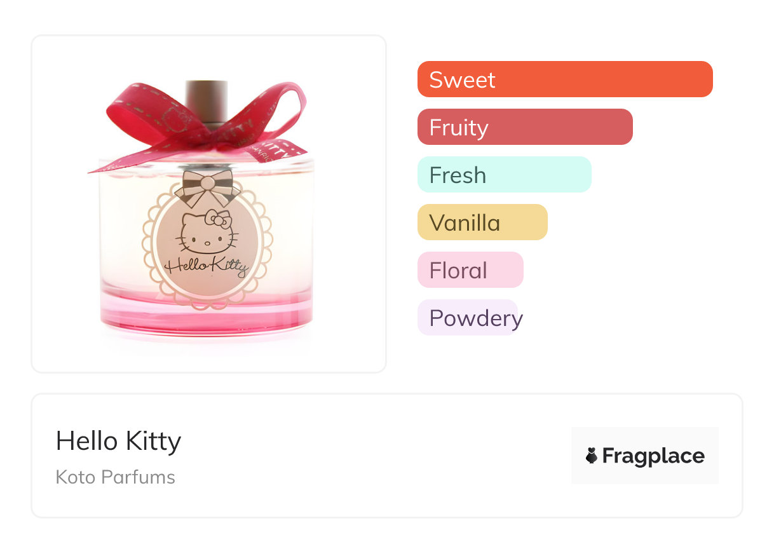Click the Powdery accord bar

[x=468, y=318]
